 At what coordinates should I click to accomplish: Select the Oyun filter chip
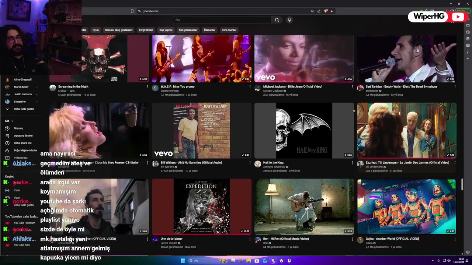click(x=96, y=30)
